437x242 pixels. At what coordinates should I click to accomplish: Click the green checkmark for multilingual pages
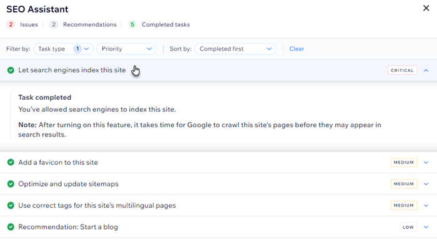(x=11, y=205)
